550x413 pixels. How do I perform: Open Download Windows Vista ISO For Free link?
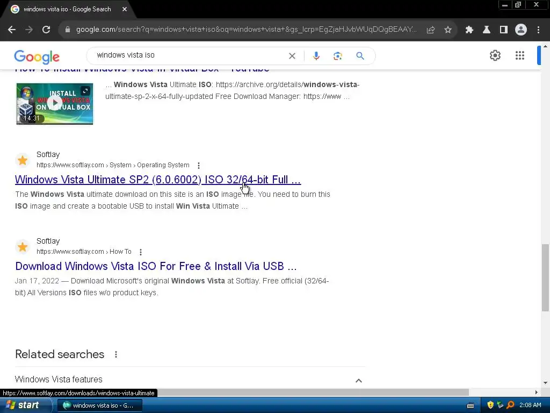click(x=156, y=266)
